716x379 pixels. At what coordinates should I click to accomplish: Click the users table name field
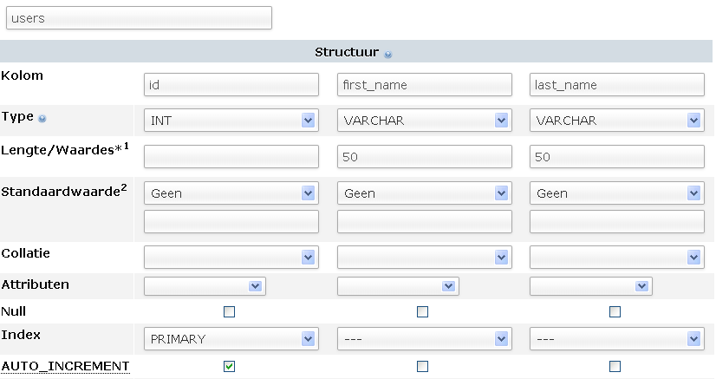(x=139, y=17)
